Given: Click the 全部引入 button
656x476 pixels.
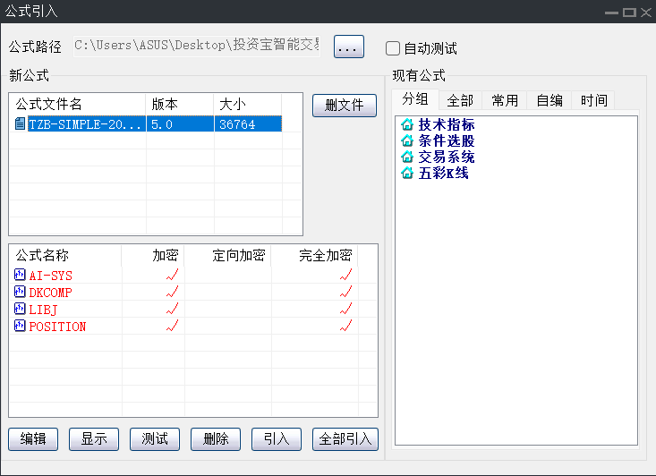Looking at the screenshot, I should [x=345, y=439].
